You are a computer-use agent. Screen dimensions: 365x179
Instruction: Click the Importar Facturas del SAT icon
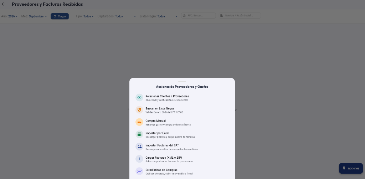(x=139, y=147)
